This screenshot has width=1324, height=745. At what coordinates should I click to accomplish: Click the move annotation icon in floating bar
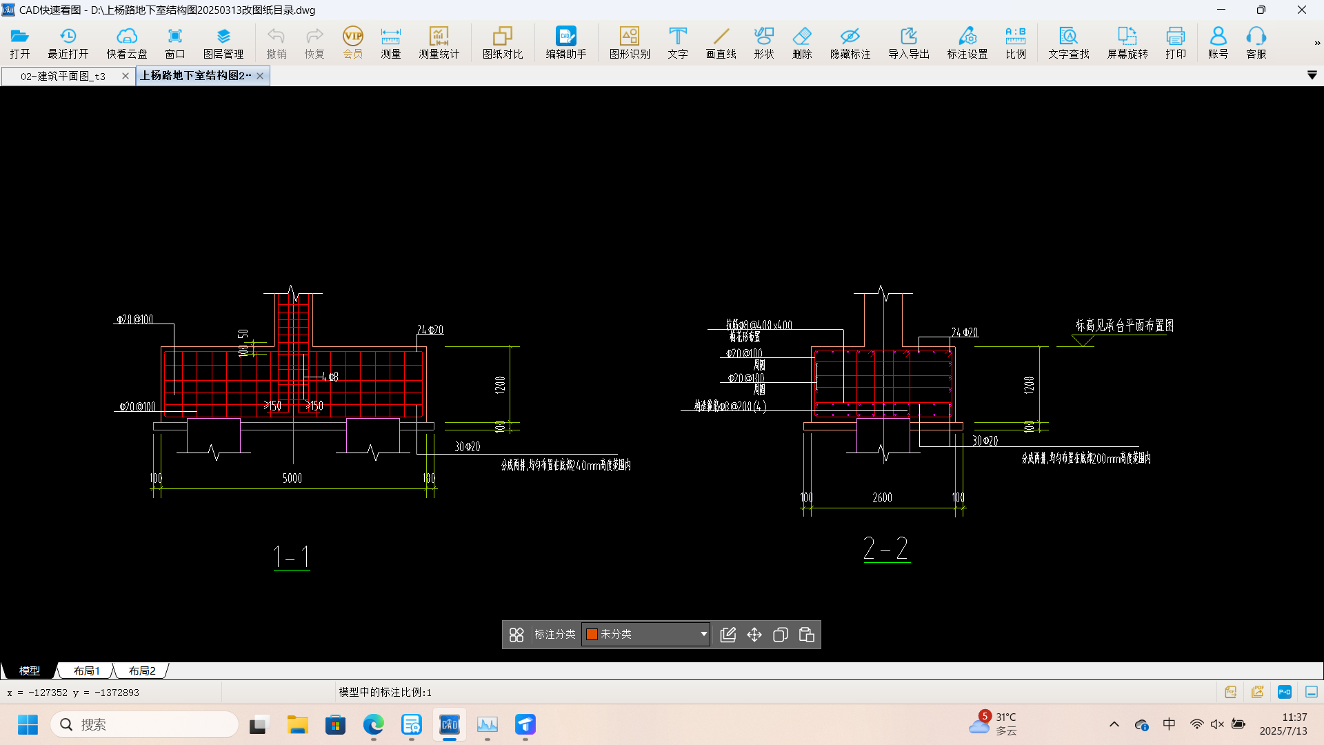[x=754, y=635]
